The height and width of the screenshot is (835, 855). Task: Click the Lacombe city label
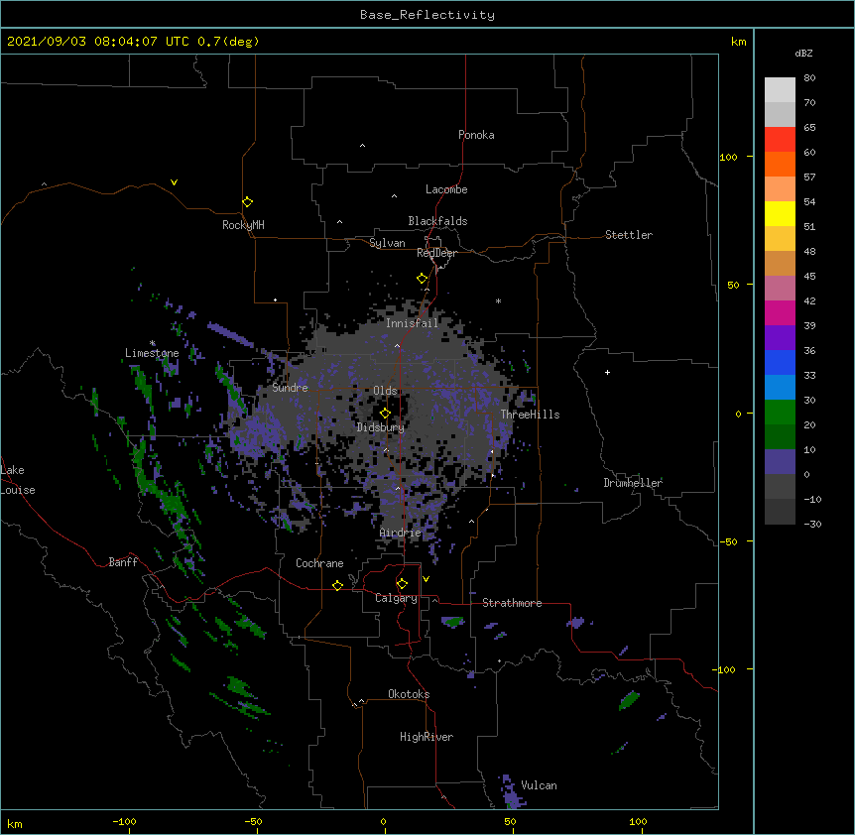[446, 189]
